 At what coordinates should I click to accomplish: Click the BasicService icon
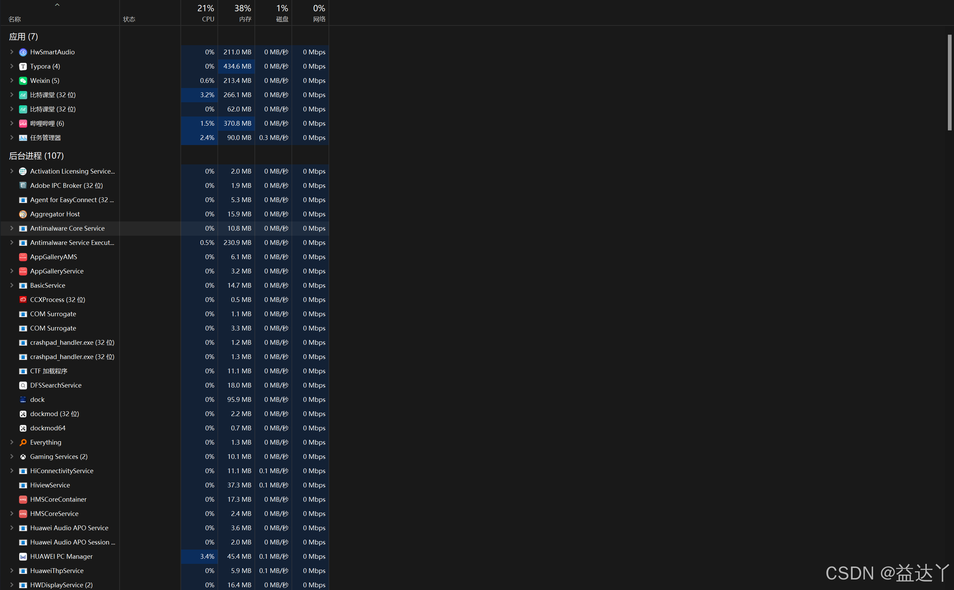click(x=23, y=286)
